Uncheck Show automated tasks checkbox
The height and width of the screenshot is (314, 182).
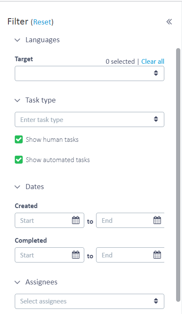[x=19, y=160]
